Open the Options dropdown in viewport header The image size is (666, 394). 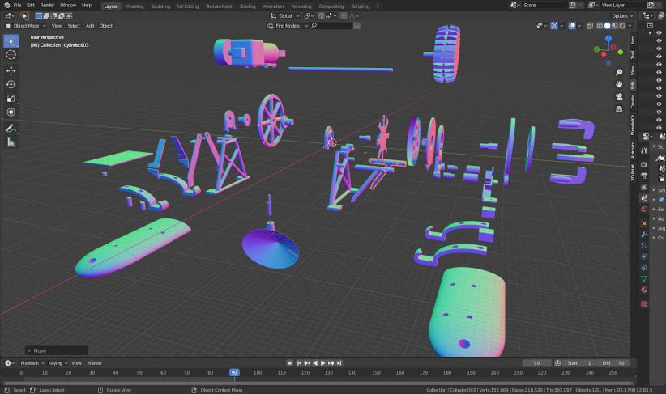pyautogui.click(x=622, y=15)
